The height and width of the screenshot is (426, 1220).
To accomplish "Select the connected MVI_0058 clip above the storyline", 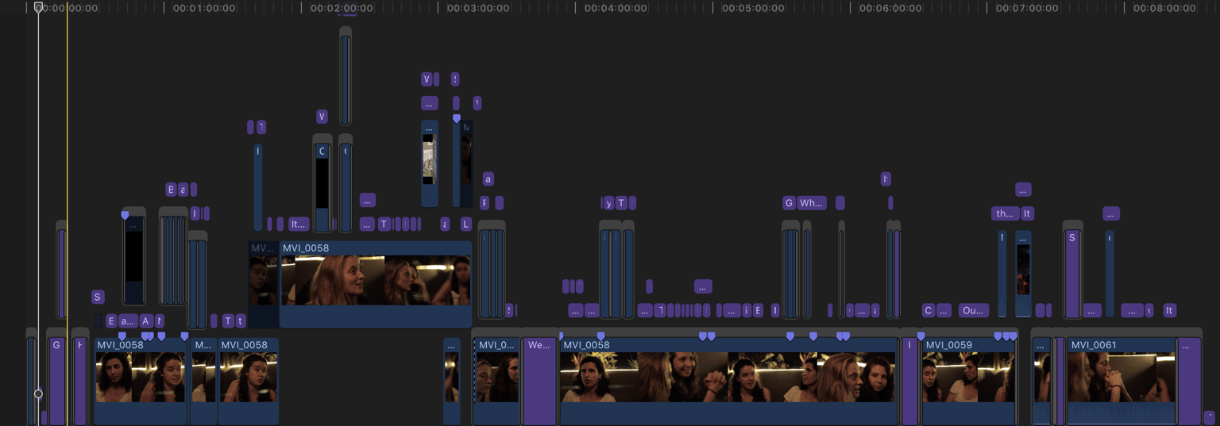I will point(376,284).
